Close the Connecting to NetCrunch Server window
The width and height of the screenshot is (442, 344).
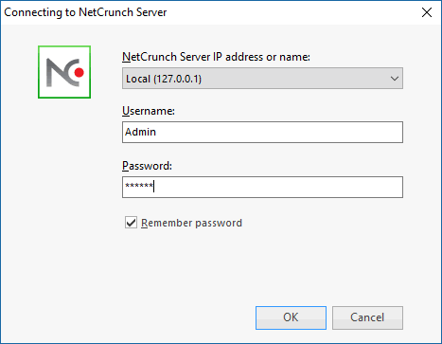pyautogui.click(x=427, y=12)
